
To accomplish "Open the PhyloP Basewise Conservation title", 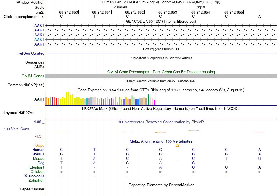I will tap(161, 122).
